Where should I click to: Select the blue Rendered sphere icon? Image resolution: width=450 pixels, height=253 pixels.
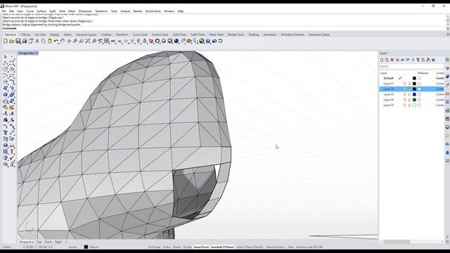pos(176,41)
